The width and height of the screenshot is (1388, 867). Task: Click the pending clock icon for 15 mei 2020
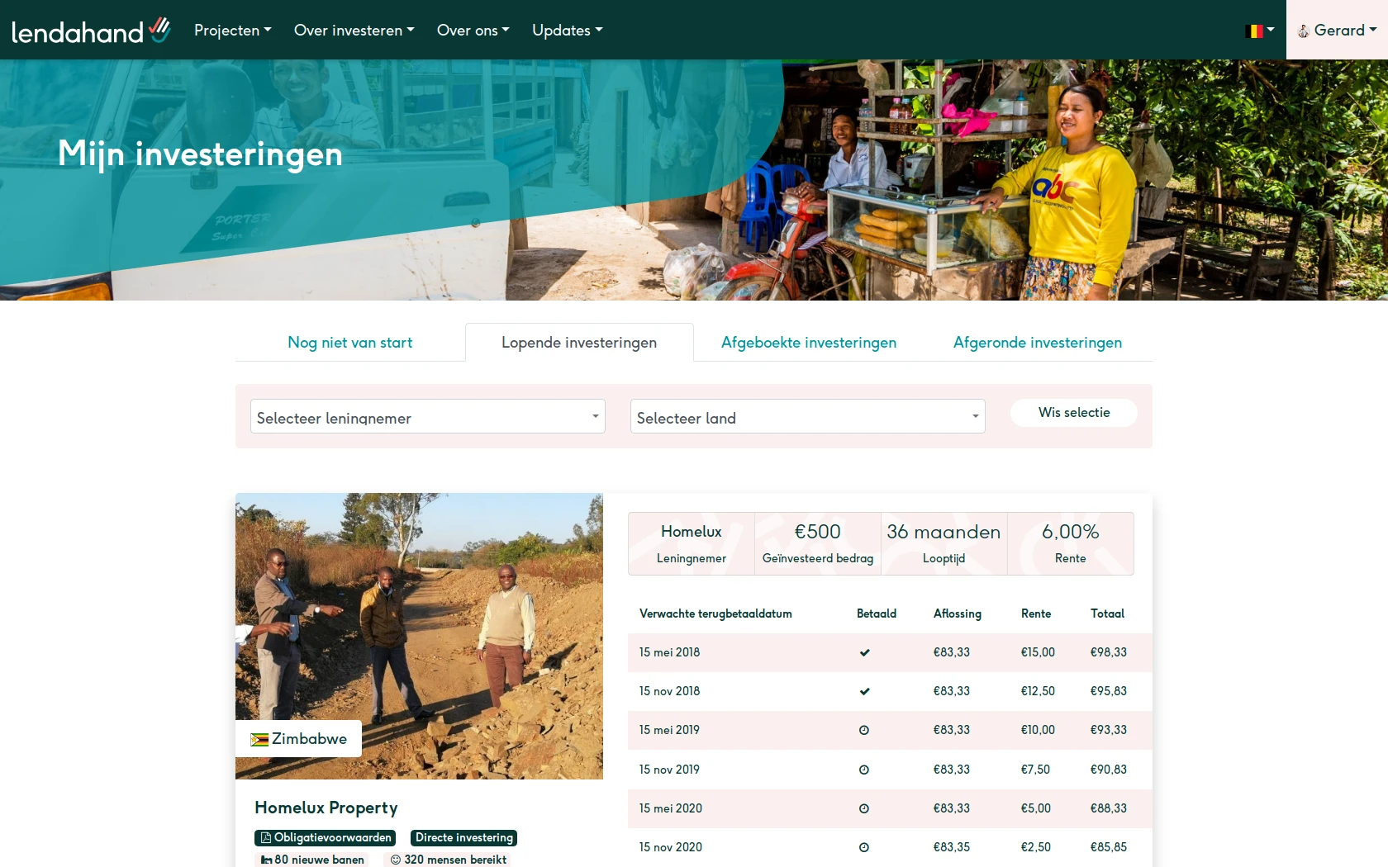pyautogui.click(x=864, y=808)
